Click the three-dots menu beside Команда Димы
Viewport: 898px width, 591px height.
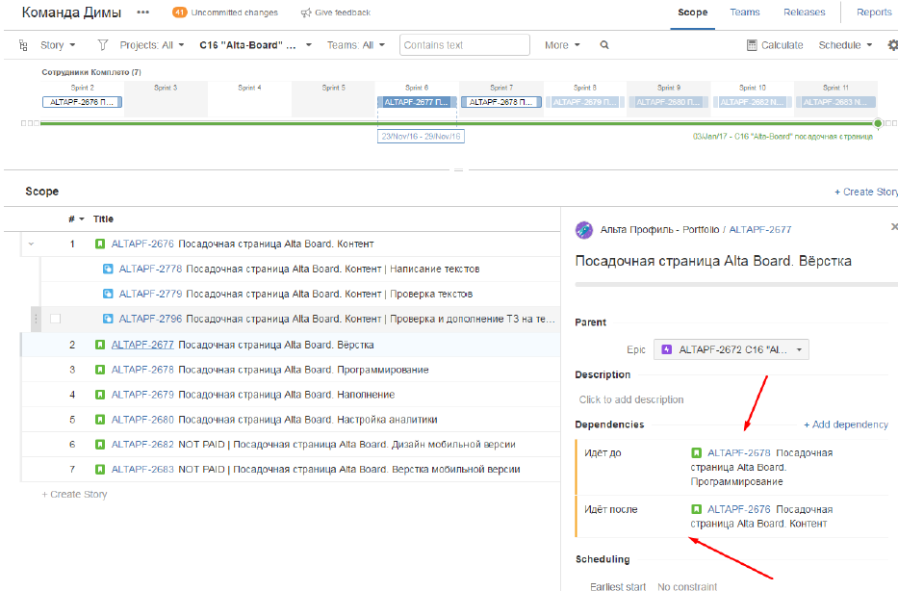click(x=143, y=13)
